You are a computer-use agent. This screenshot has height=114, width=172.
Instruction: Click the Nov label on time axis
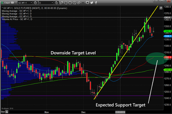[46, 112]
